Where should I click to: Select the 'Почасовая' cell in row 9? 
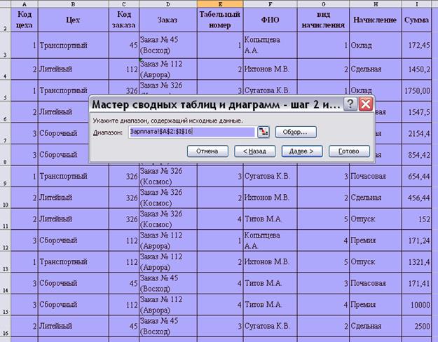pos(376,177)
